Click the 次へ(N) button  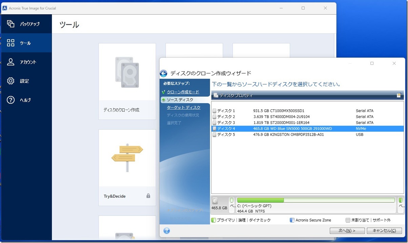tap(347, 230)
